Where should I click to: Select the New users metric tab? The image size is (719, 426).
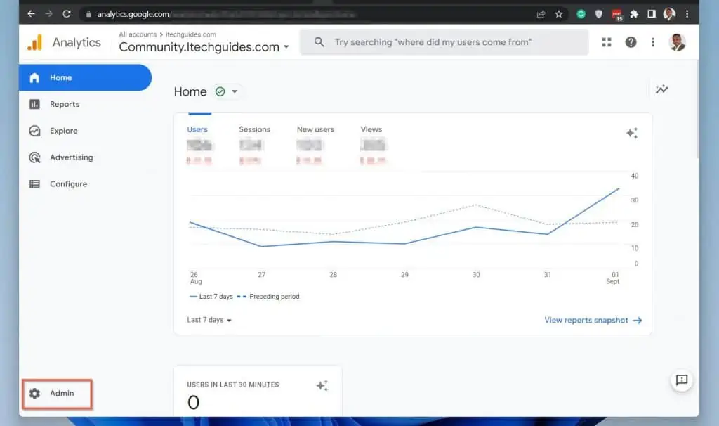coord(315,129)
